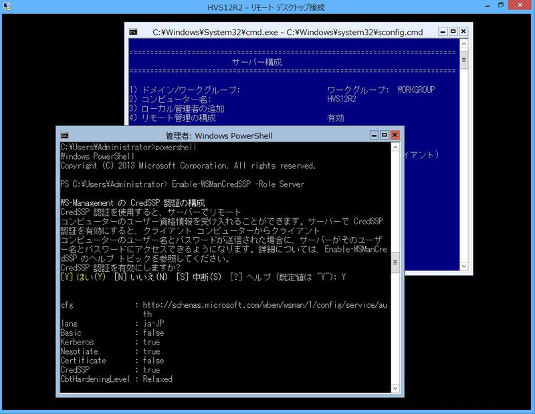Viewport: 535px width, 414px height.
Task: Click '3) ローカル管理者の追加' in sconfig
Action: tap(177, 109)
